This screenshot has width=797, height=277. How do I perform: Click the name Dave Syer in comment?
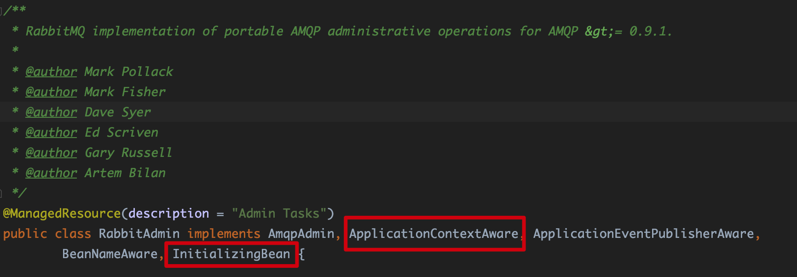point(117,112)
